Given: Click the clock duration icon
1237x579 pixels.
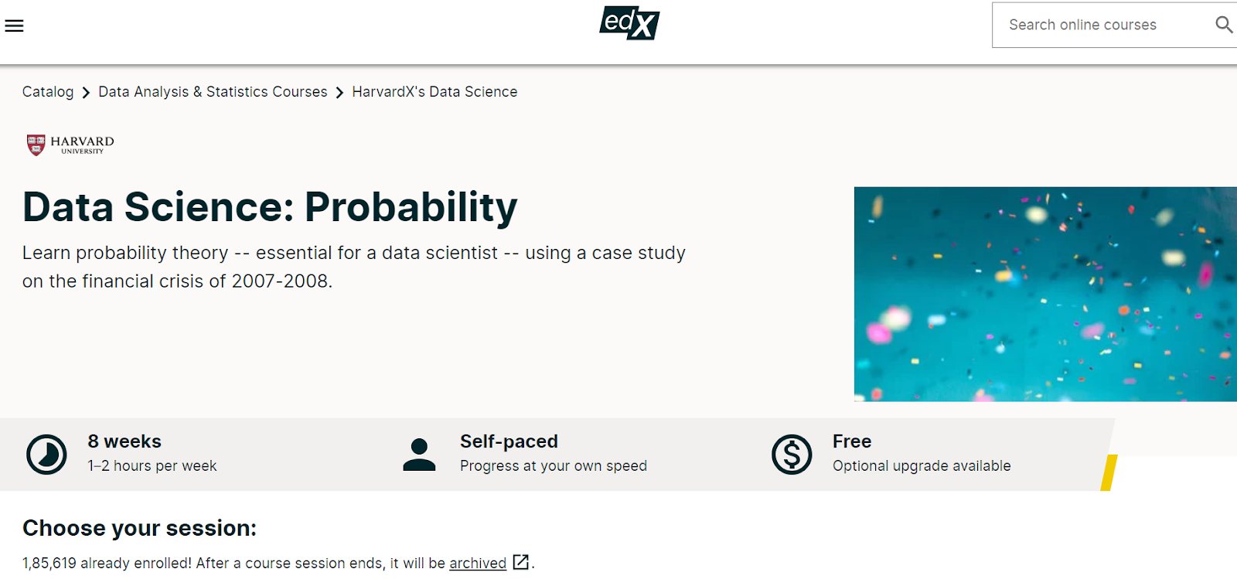Looking at the screenshot, I should click(46, 454).
